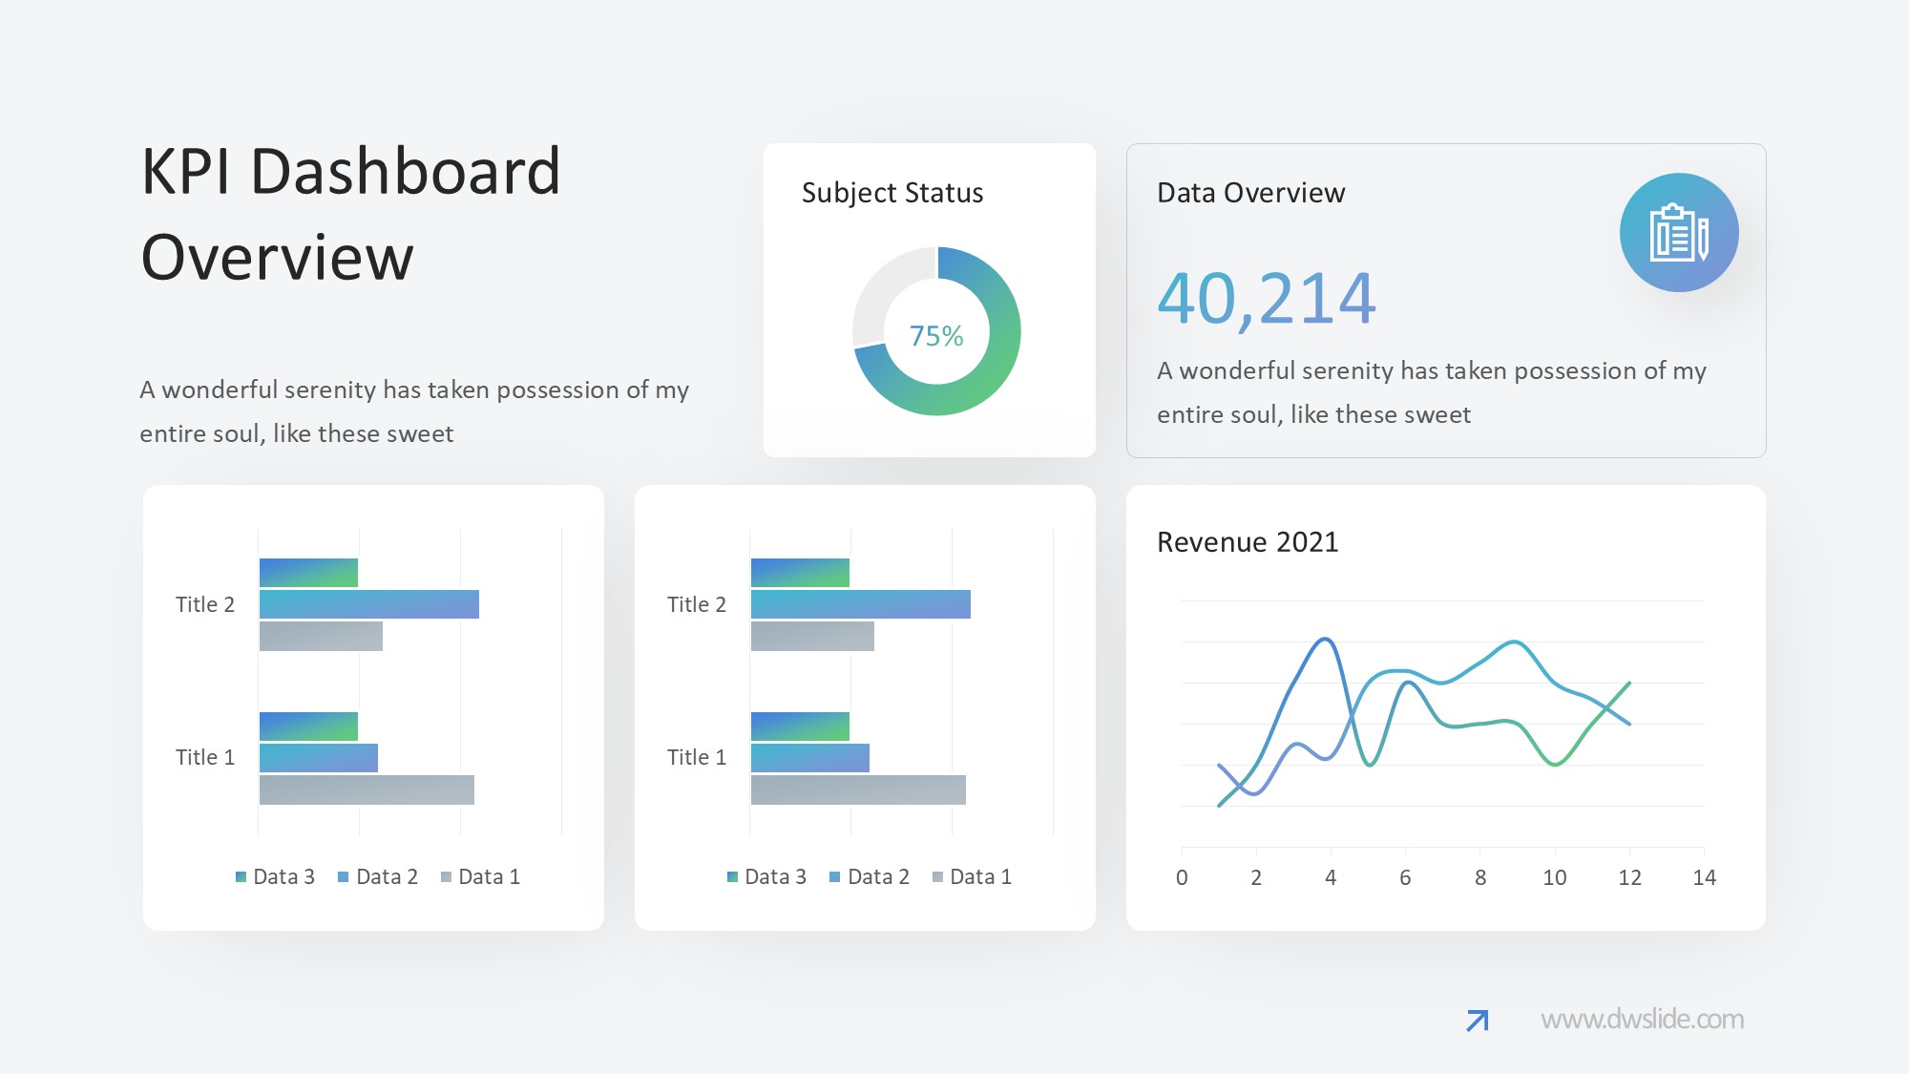Click Data 3 legend swatch in left chart

tap(241, 877)
